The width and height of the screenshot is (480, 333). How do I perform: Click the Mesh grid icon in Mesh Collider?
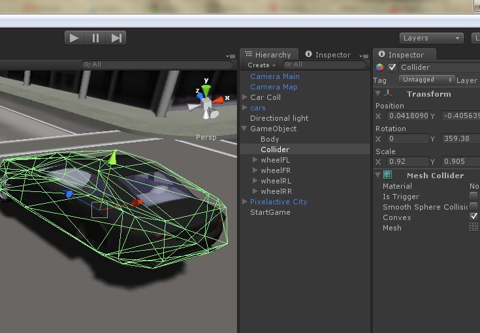pos(473,227)
